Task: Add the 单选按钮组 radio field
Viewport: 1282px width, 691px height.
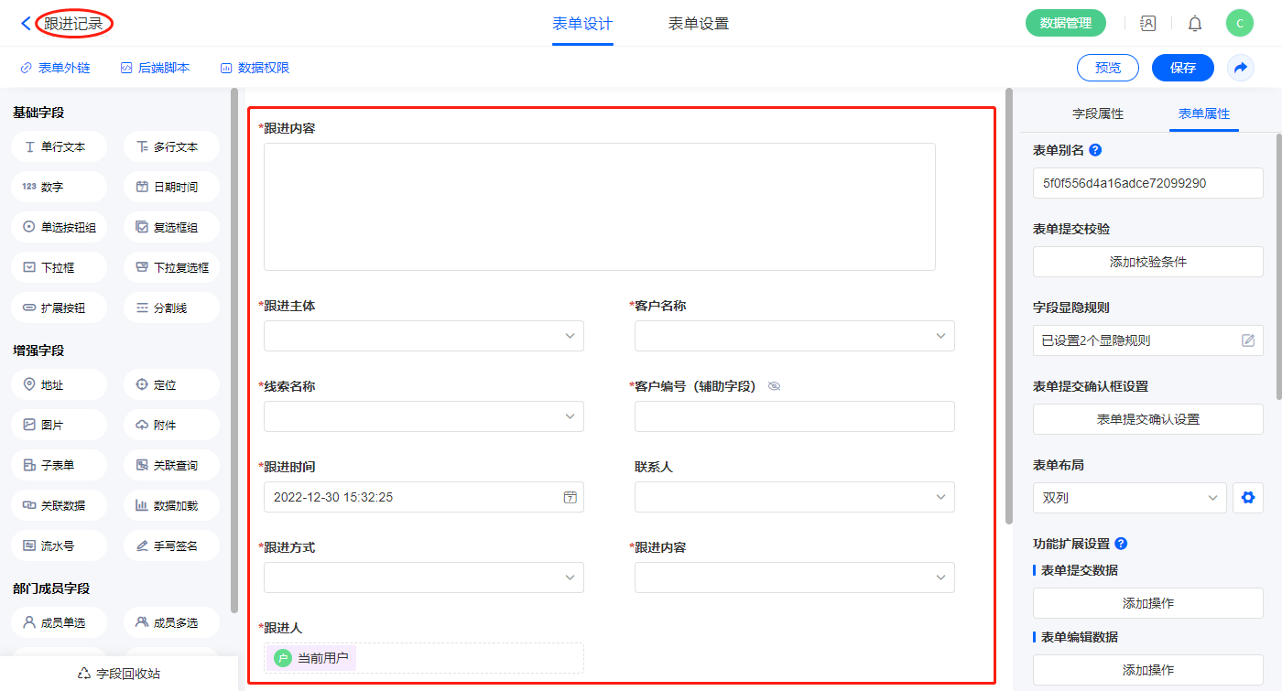Action: point(60,227)
